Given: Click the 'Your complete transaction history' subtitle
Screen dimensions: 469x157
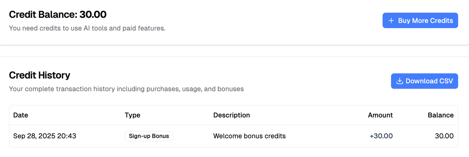Looking at the screenshot, I should (x=126, y=89).
